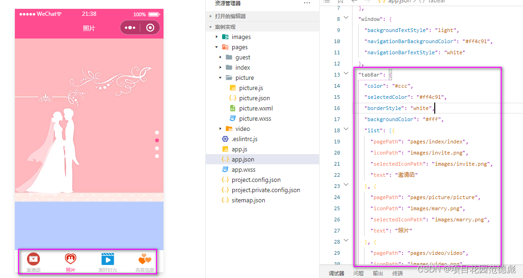
Task: Open .eslintrc.js file
Action: tap(244, 139)
